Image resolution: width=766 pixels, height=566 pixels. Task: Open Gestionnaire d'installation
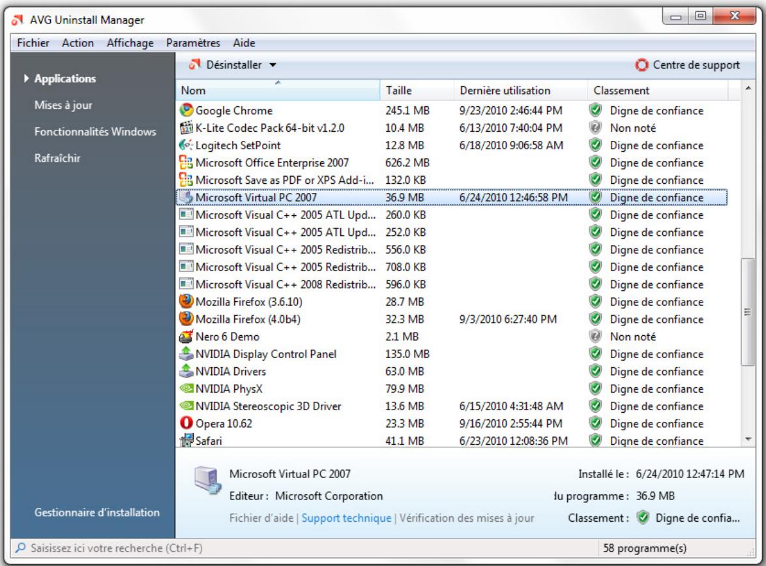[96, 513]
